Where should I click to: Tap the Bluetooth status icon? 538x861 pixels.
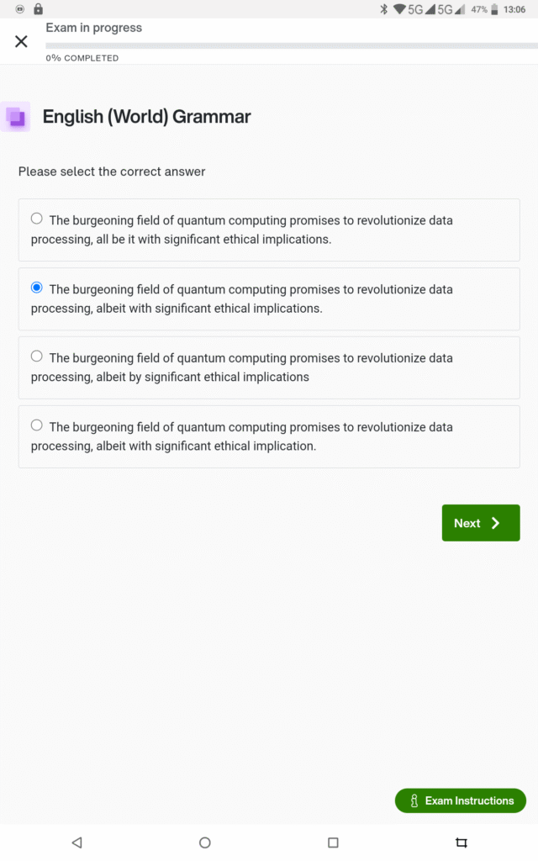click(383, 9)
